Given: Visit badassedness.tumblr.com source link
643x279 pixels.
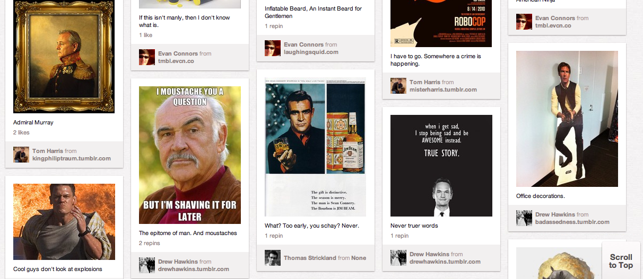Looking at the screenshot, I should (572, 222).
